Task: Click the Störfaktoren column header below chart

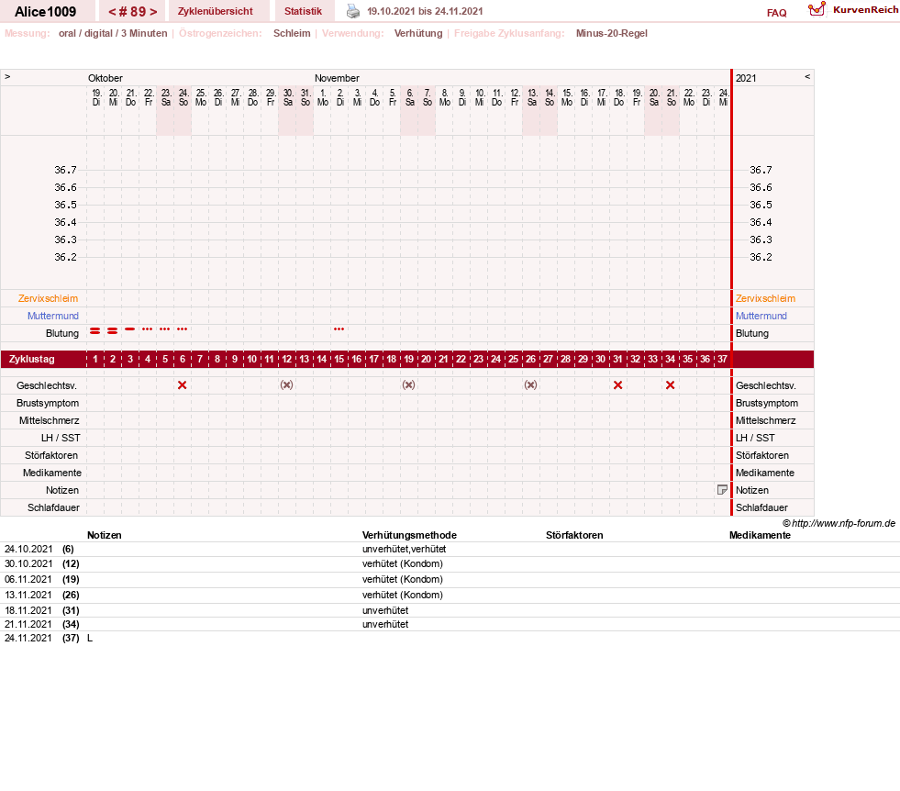Action: click(x=574, y=535)
